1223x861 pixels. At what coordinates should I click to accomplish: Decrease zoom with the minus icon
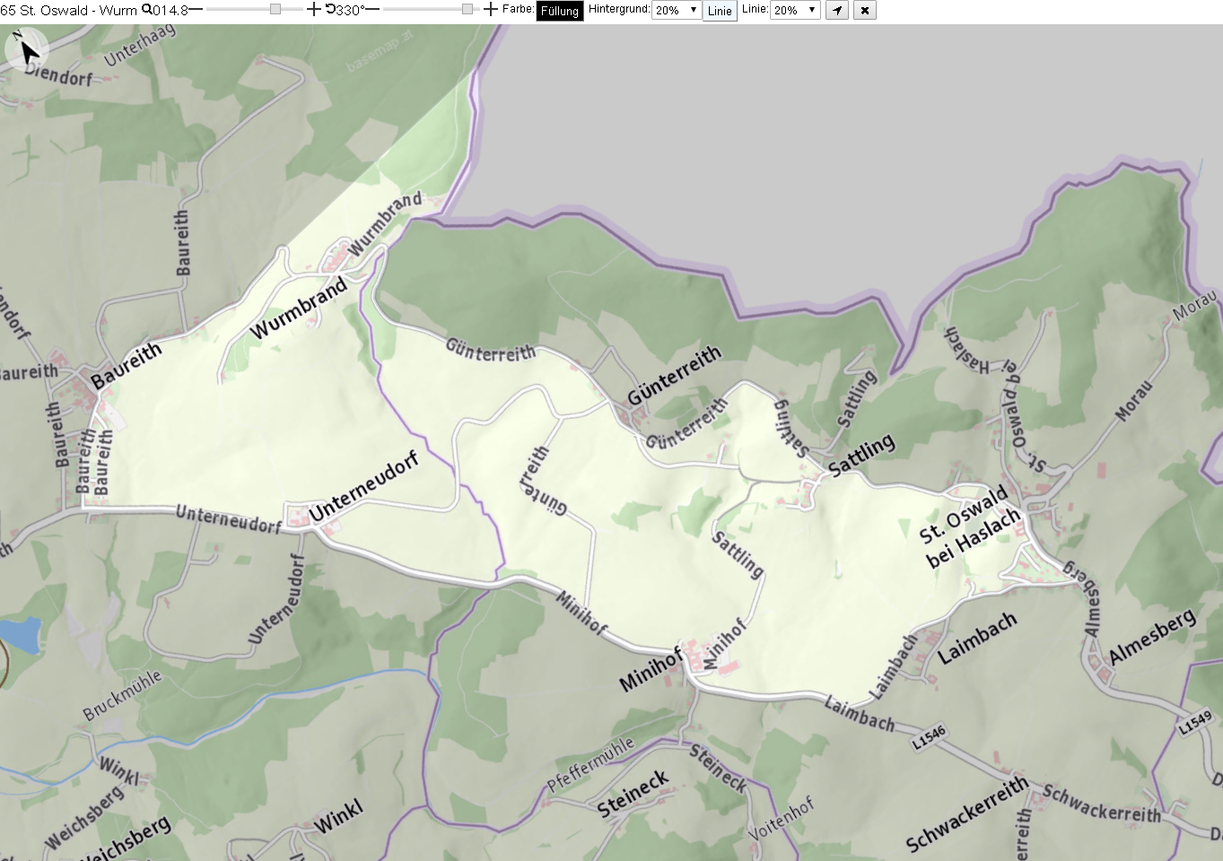coord(196,10)
